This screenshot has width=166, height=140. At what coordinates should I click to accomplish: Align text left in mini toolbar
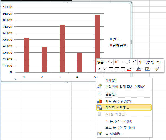(x=111, y=69)
